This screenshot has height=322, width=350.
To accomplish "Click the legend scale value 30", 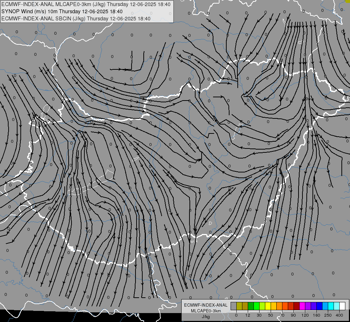I will pyautogui.click(x=259, y=315).
